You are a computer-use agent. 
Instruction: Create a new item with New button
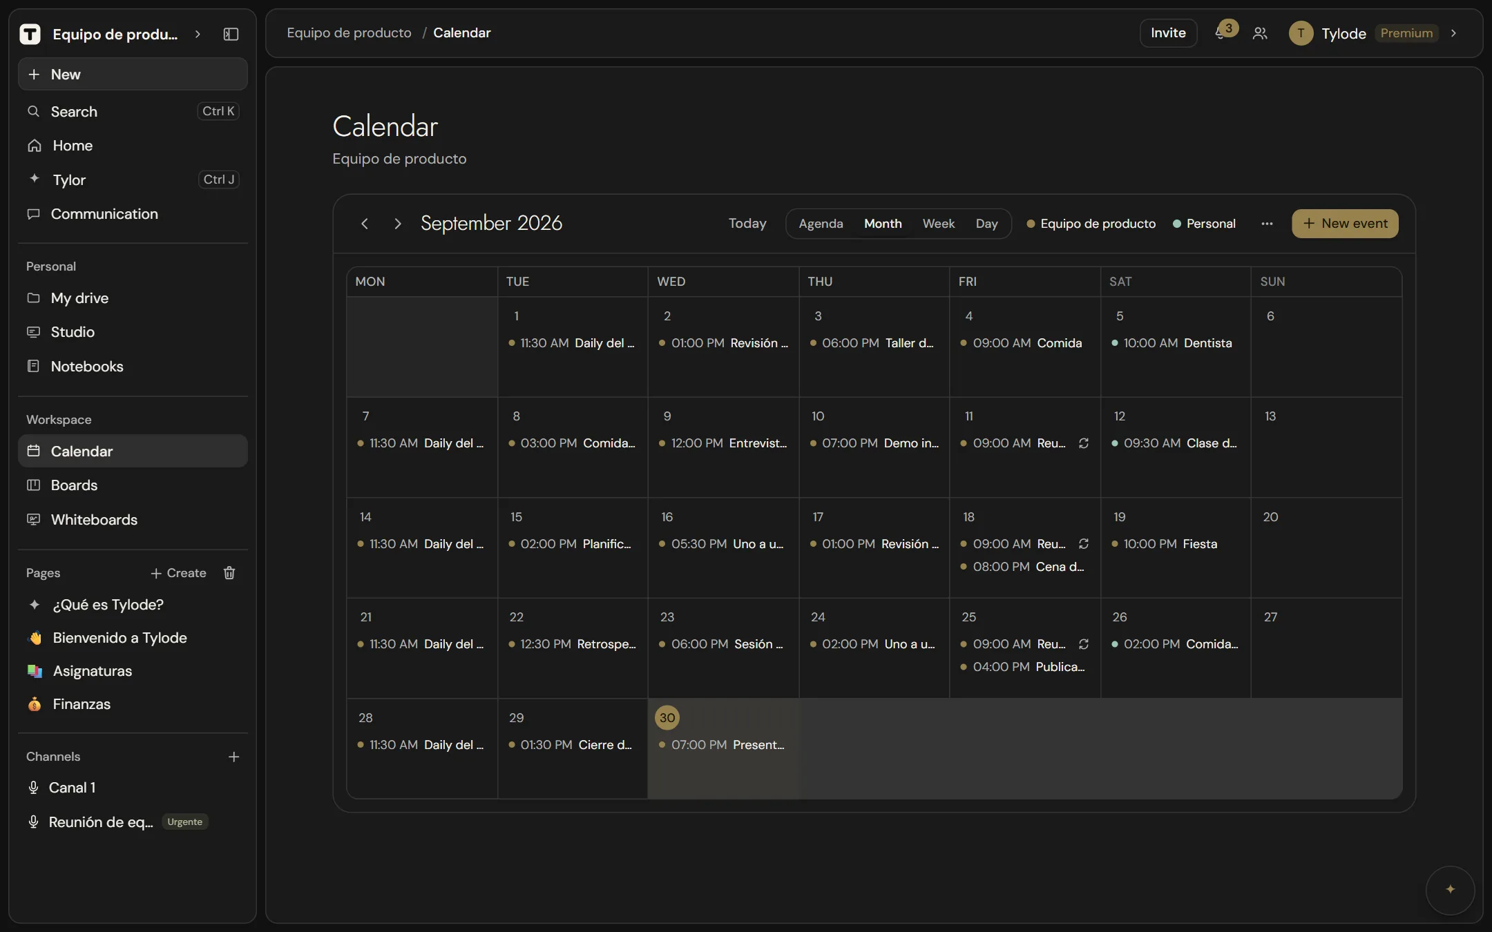pyautogui.click(x=133, y=74)
